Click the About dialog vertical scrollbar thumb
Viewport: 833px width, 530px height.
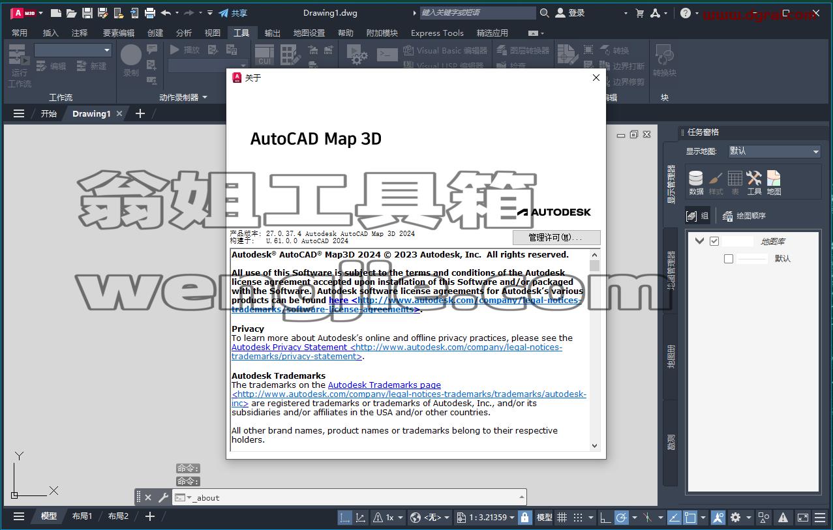point(594,265)
